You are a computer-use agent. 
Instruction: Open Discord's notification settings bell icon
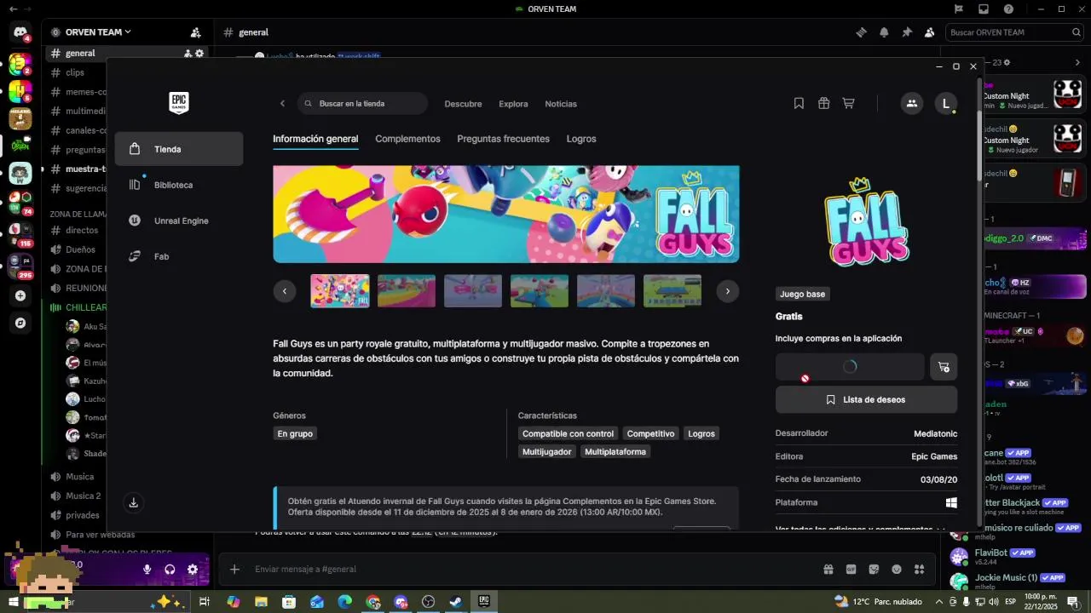(x=884, y=32)
